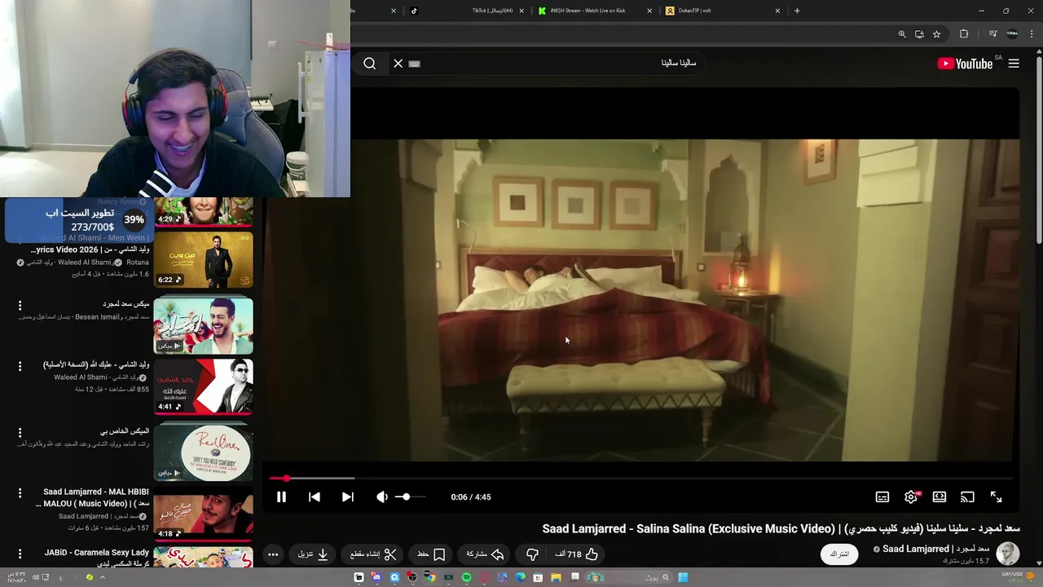Open the Windows Start button on the taskbar

pos(683,577)
